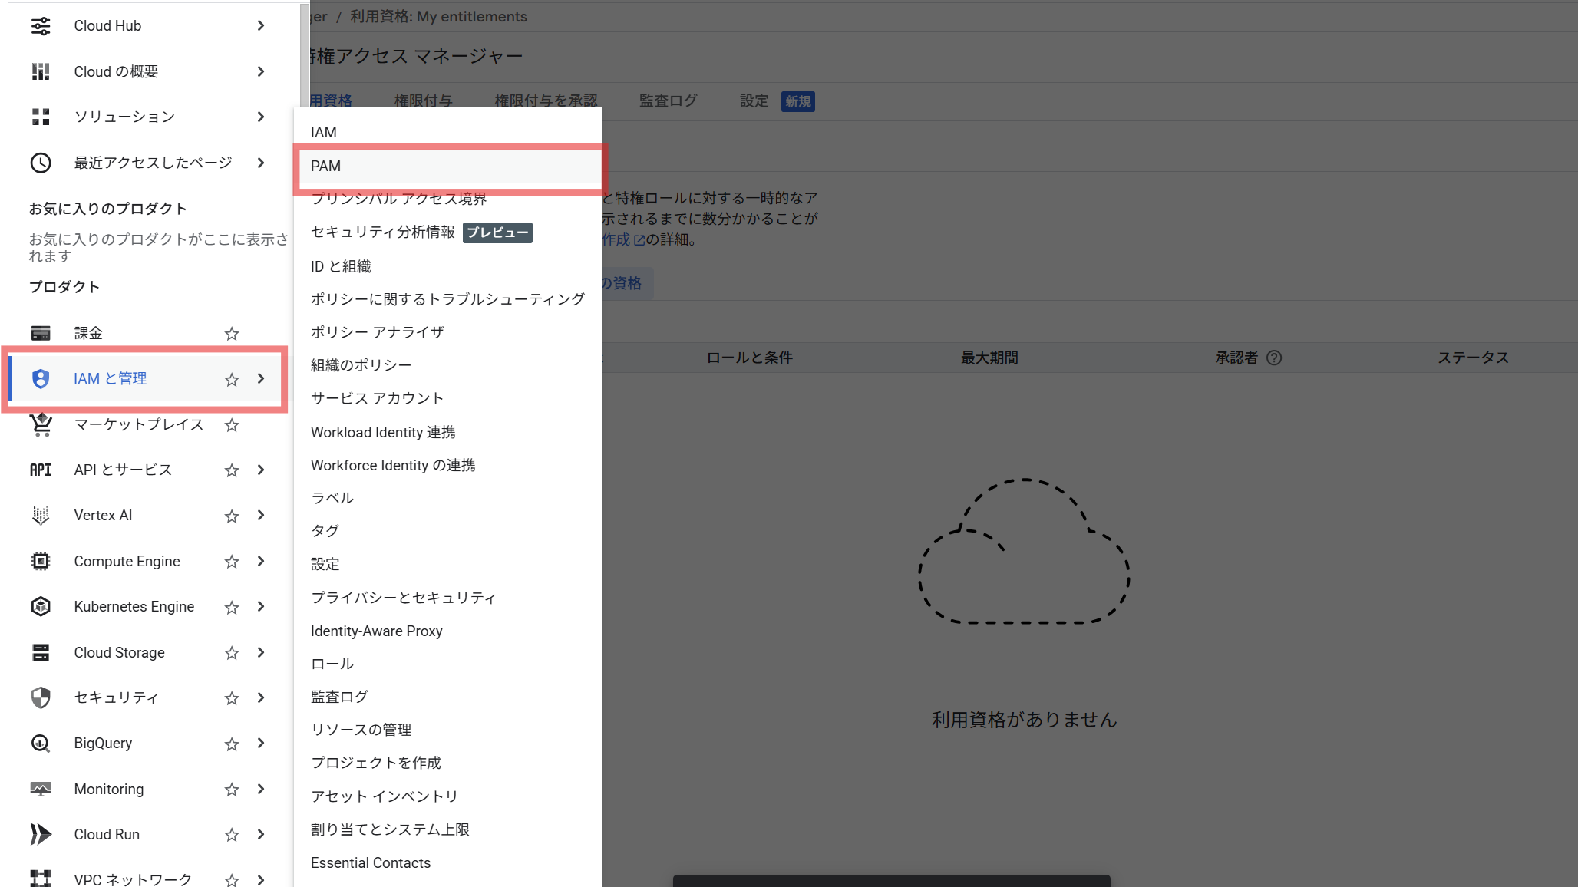Viewport: 1578px width, 887px height.
Task: Select the Kubernetes Engine icon
Action: (x=41, y=606)
